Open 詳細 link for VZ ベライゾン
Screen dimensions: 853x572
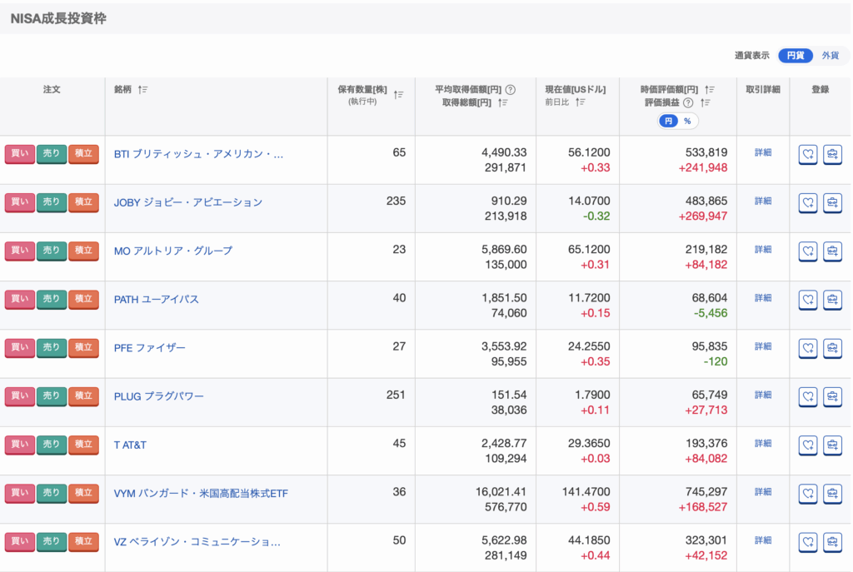pos(762,540)
